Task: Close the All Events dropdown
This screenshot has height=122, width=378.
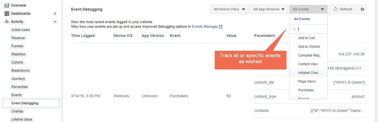Action: click(308, 9)
